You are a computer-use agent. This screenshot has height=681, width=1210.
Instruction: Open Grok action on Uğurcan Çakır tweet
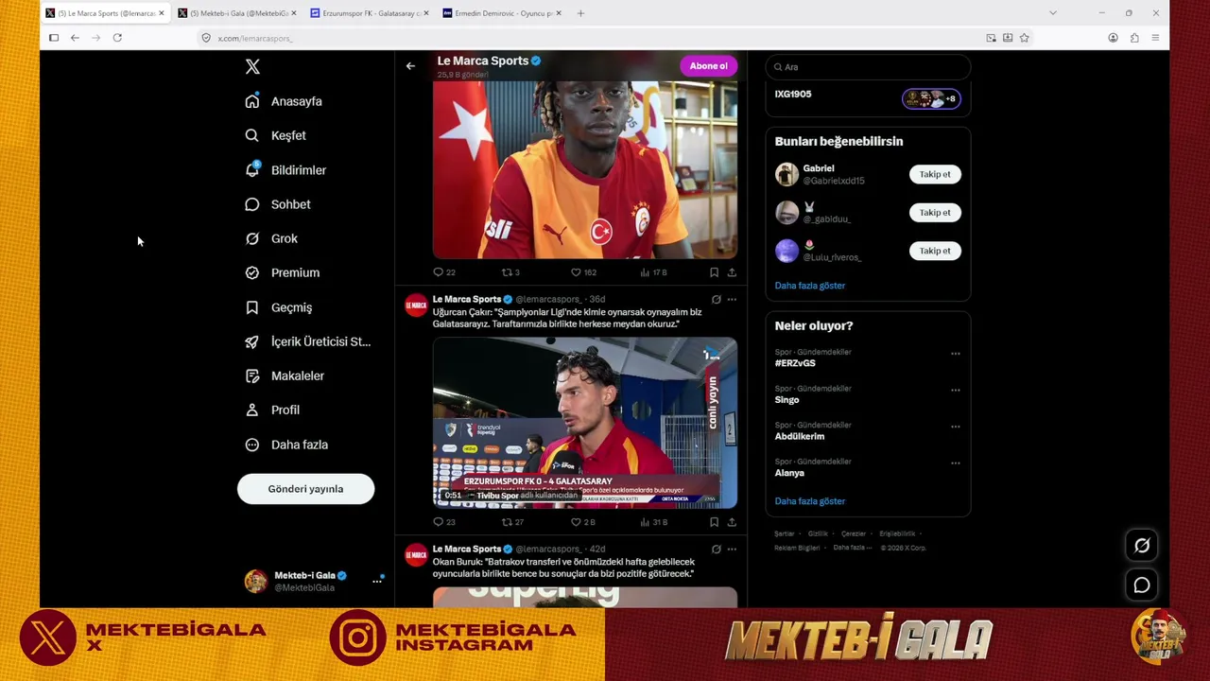(716, 300)
